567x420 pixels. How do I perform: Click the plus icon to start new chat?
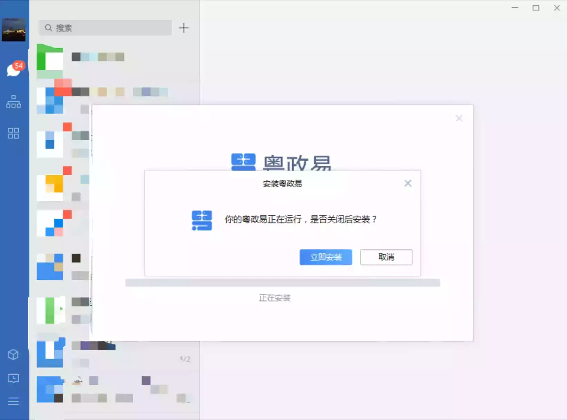click(x=184, y=28)
